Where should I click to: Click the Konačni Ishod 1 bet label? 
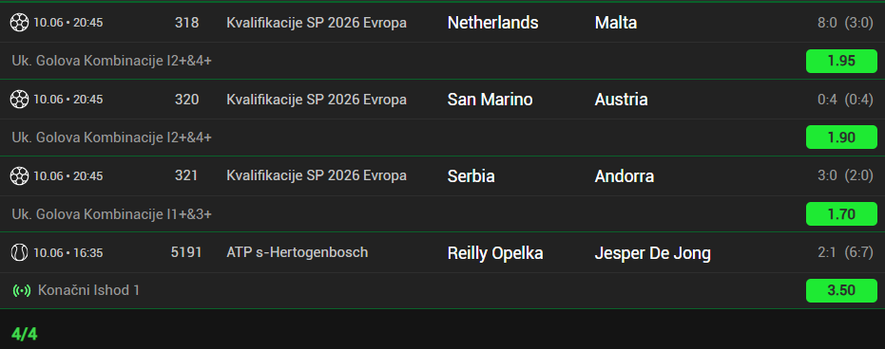[x=88, y=290]
